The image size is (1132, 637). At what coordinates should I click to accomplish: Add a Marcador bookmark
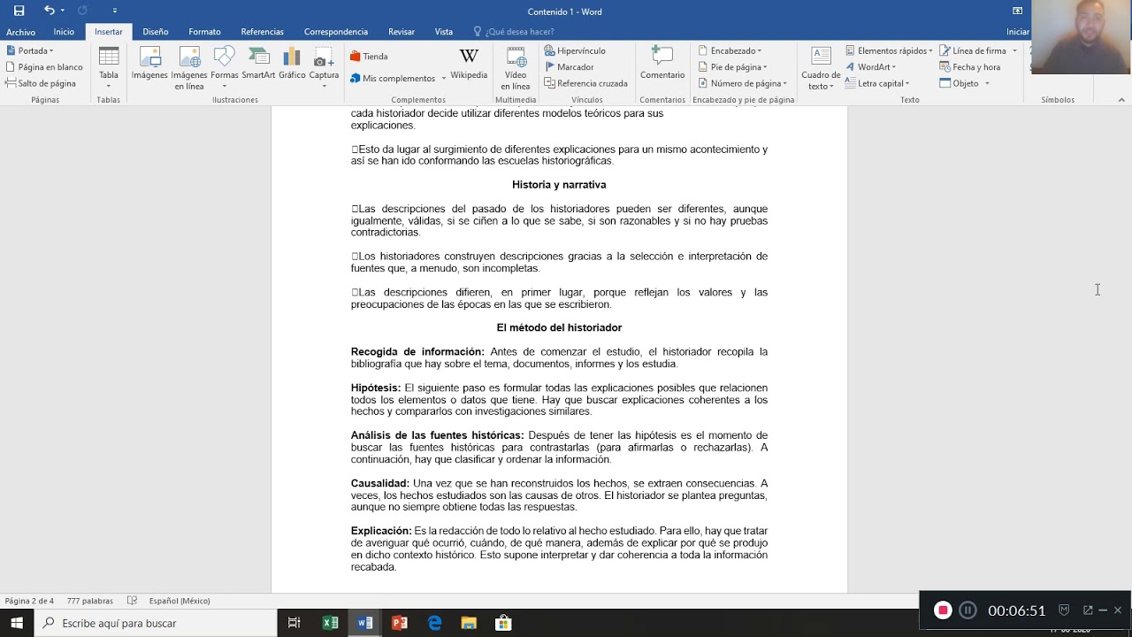tap(569, 66)
